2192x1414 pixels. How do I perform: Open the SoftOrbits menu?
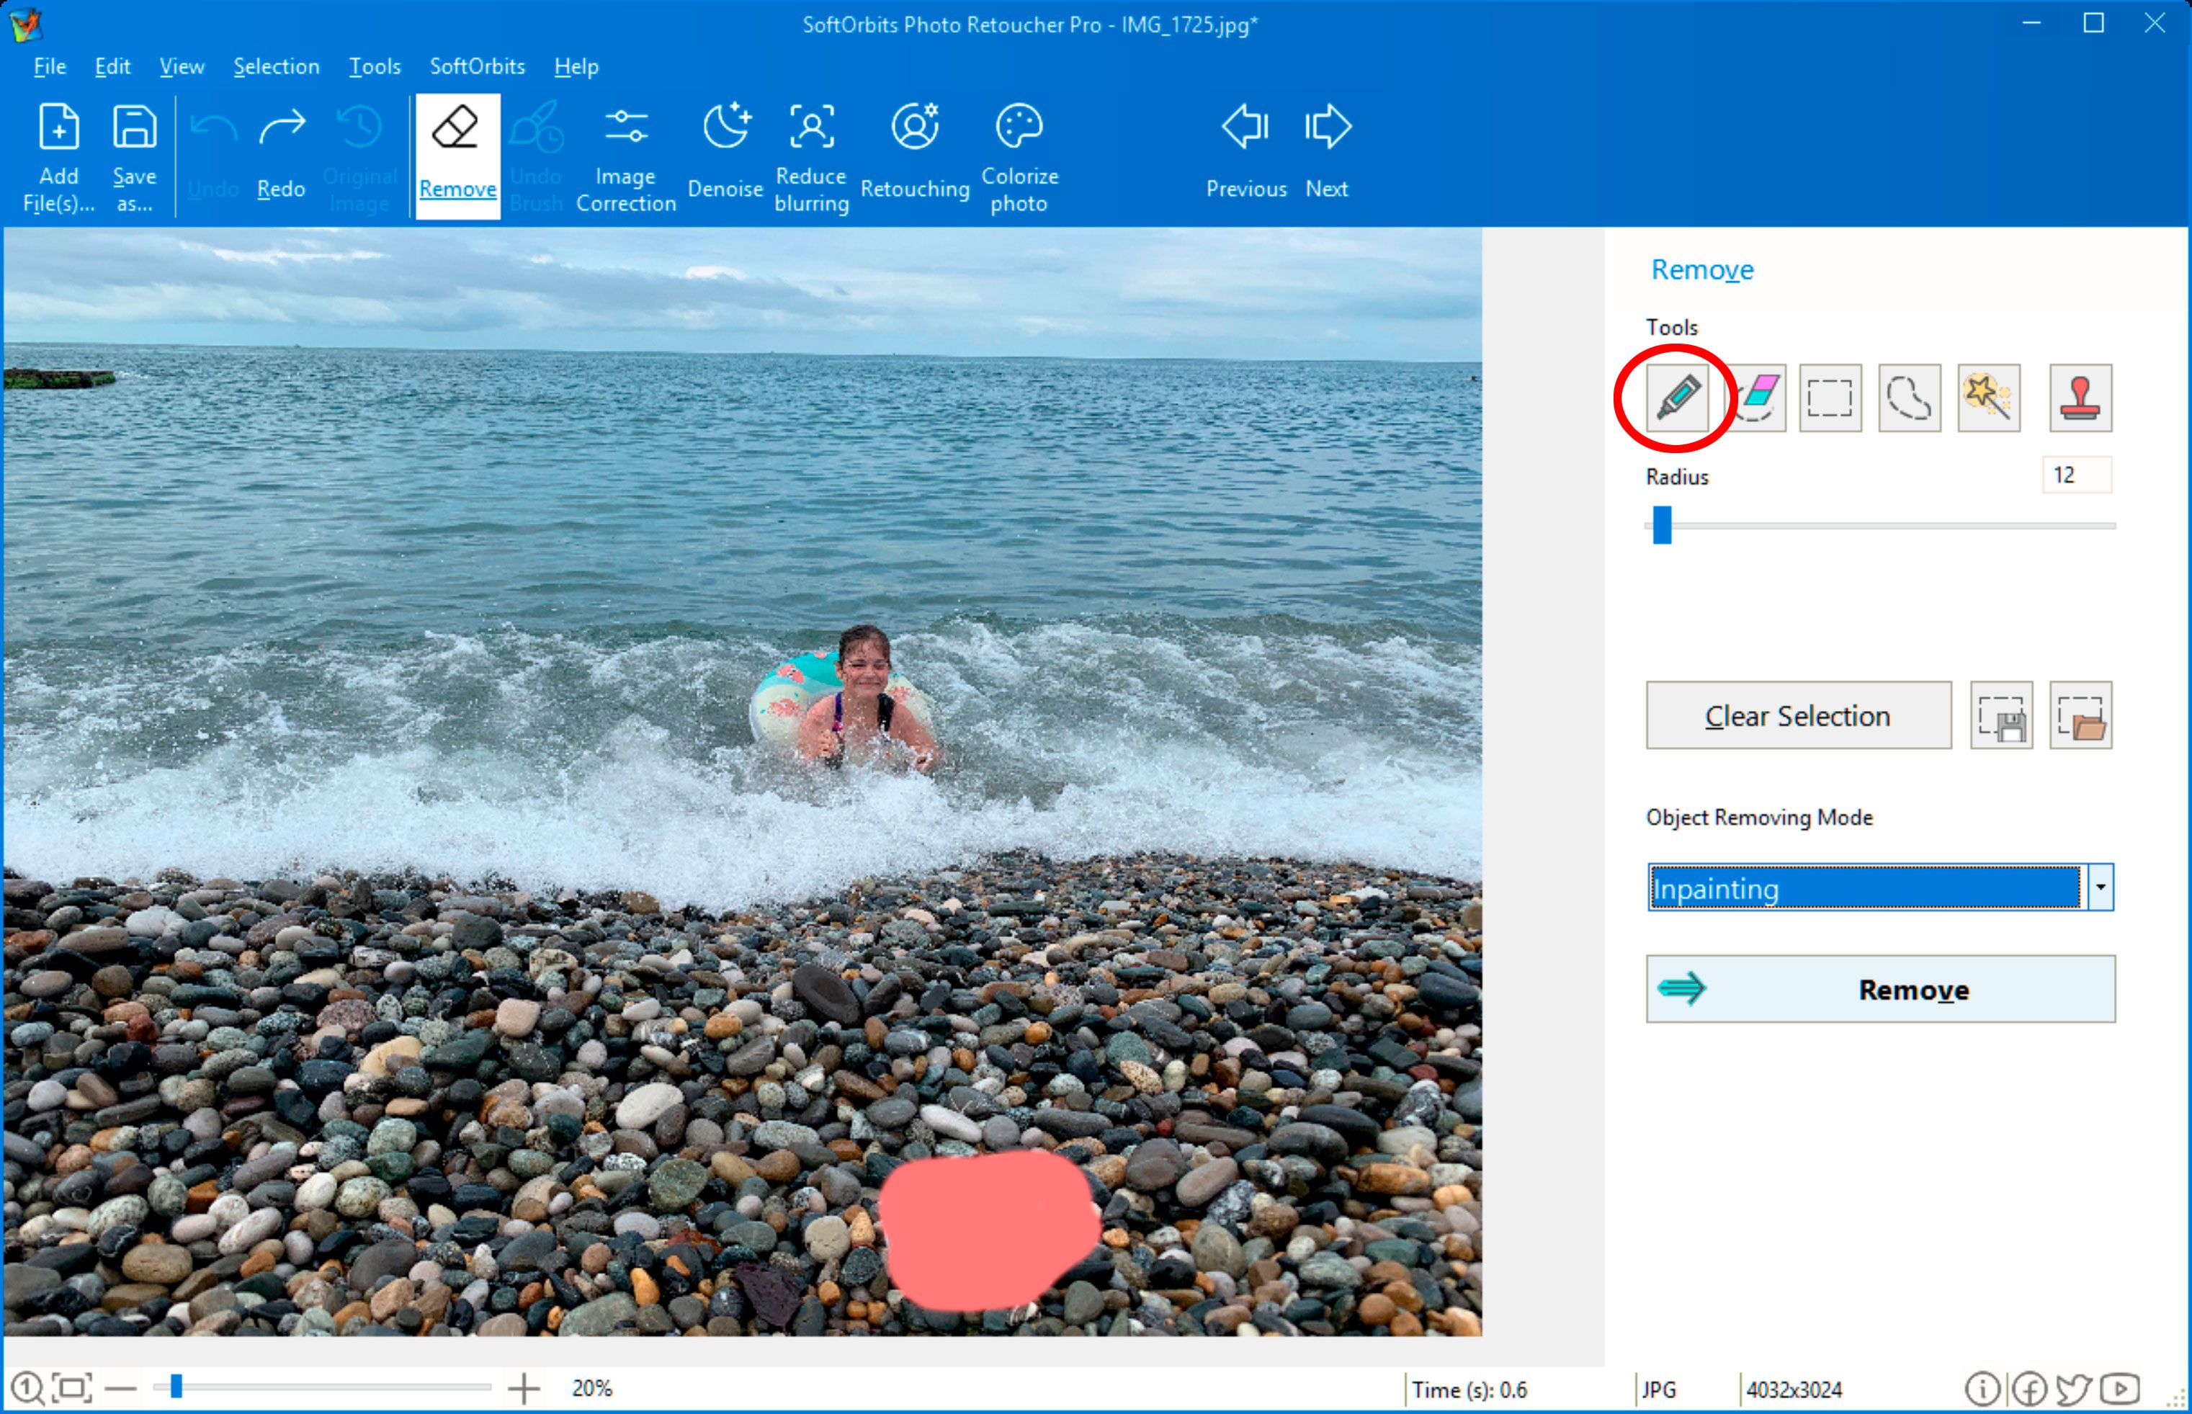click(475, 64)
